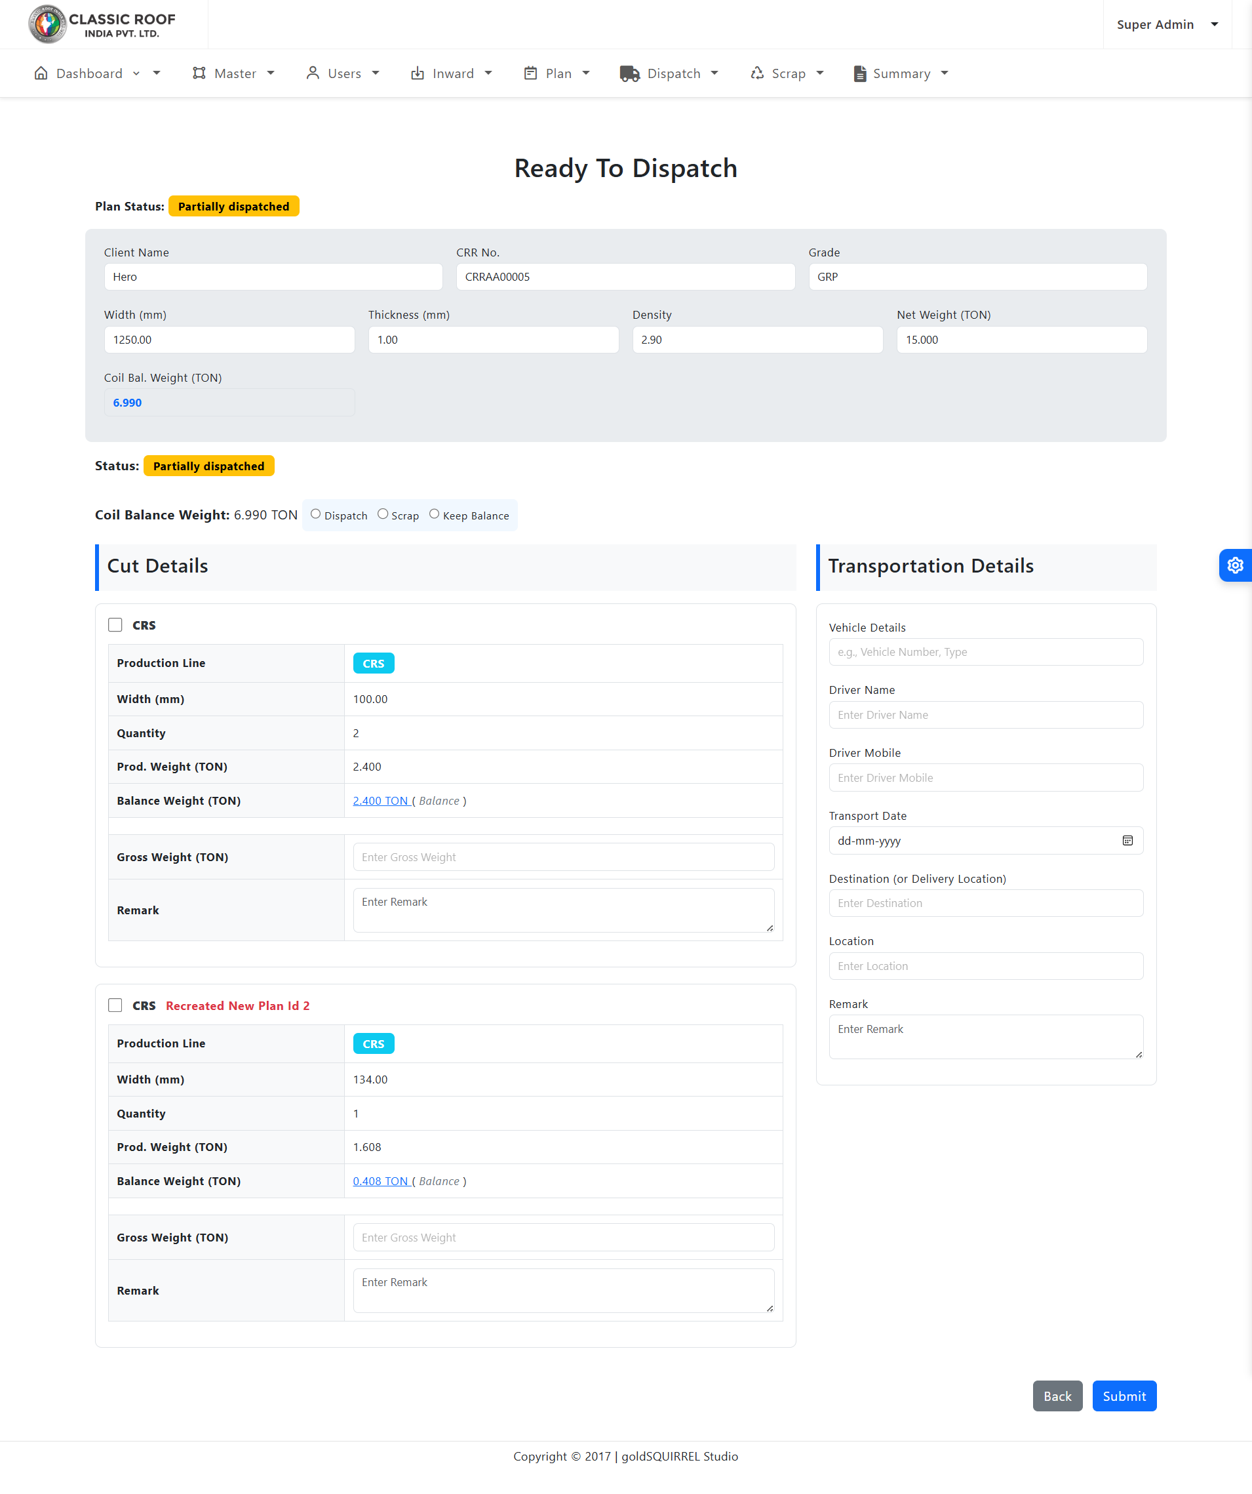Click the Dashboard home icon
Viewport: 1252px width, 1494px height.
pyautogui.click(x=41, y=73)
